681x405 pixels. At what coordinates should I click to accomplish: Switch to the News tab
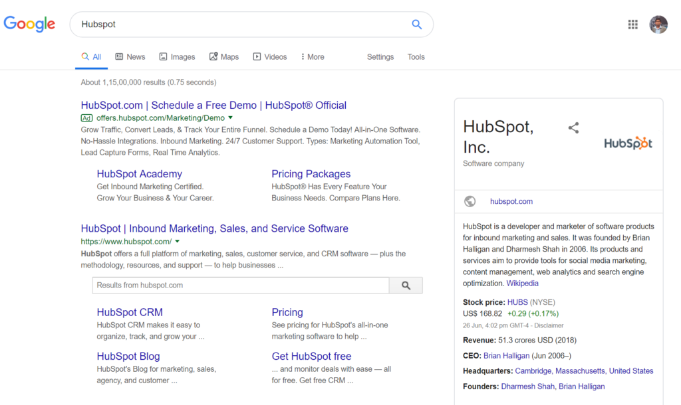tap(130, 57)
